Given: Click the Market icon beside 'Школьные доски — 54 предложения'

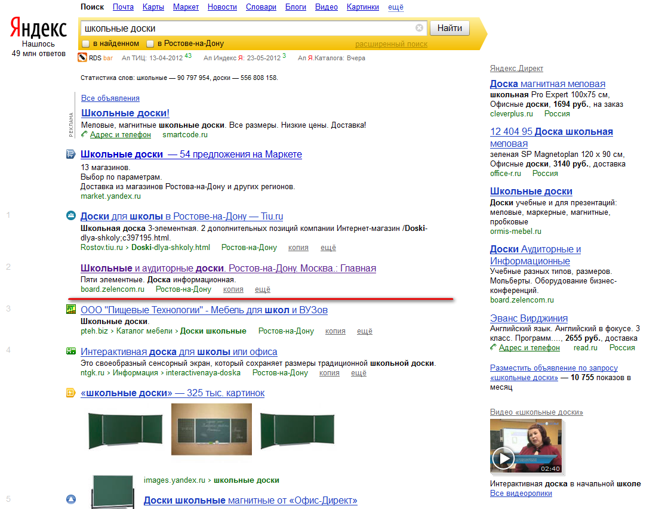Looking at the screenshot, I should [x=70, y=154].
